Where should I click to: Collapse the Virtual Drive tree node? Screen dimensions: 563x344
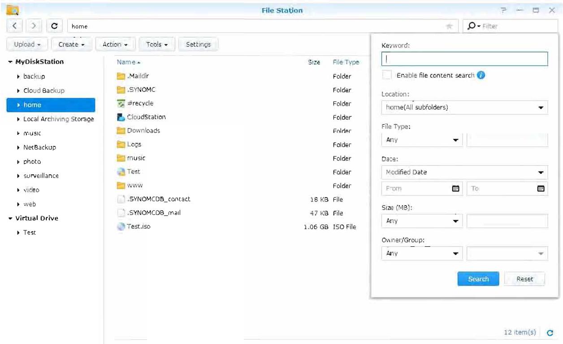point(10,218)
